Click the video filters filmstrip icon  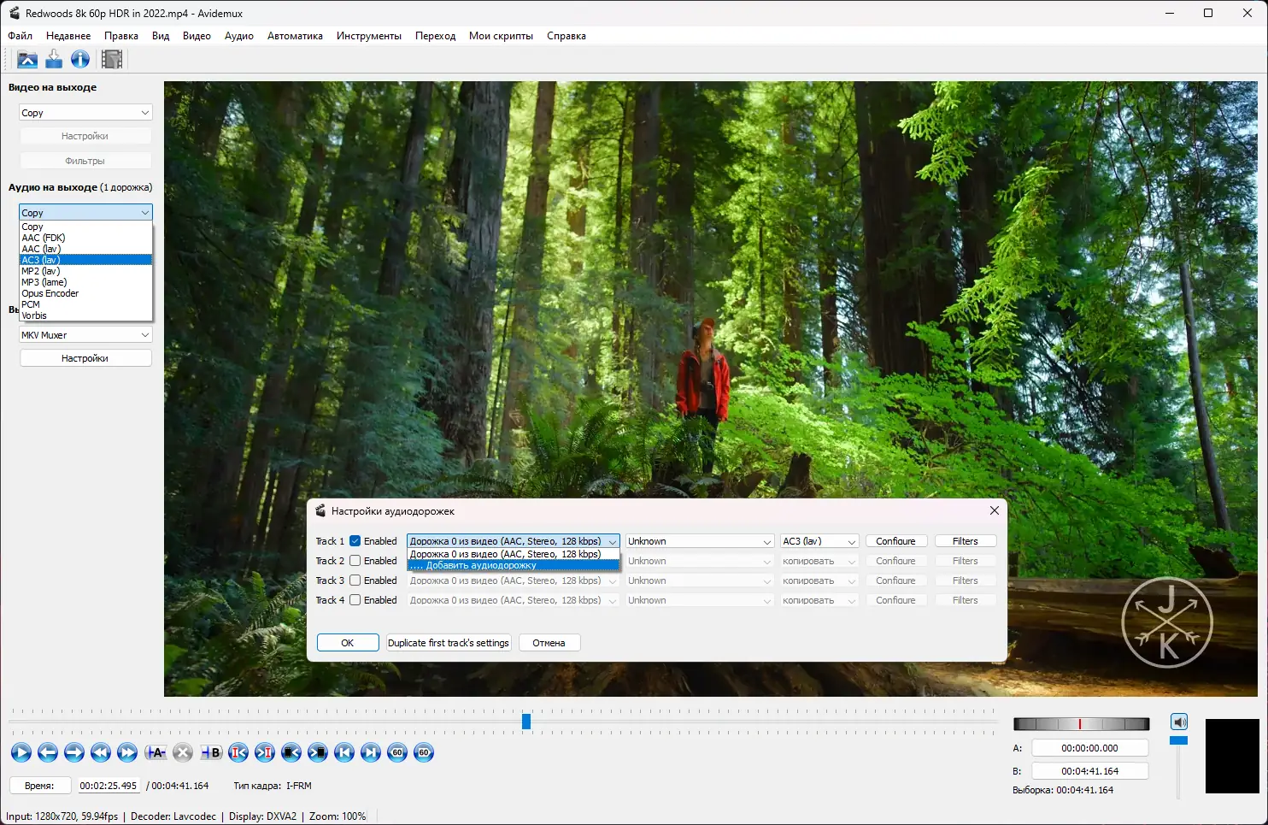pyautogui.click(x=112, y=59)
